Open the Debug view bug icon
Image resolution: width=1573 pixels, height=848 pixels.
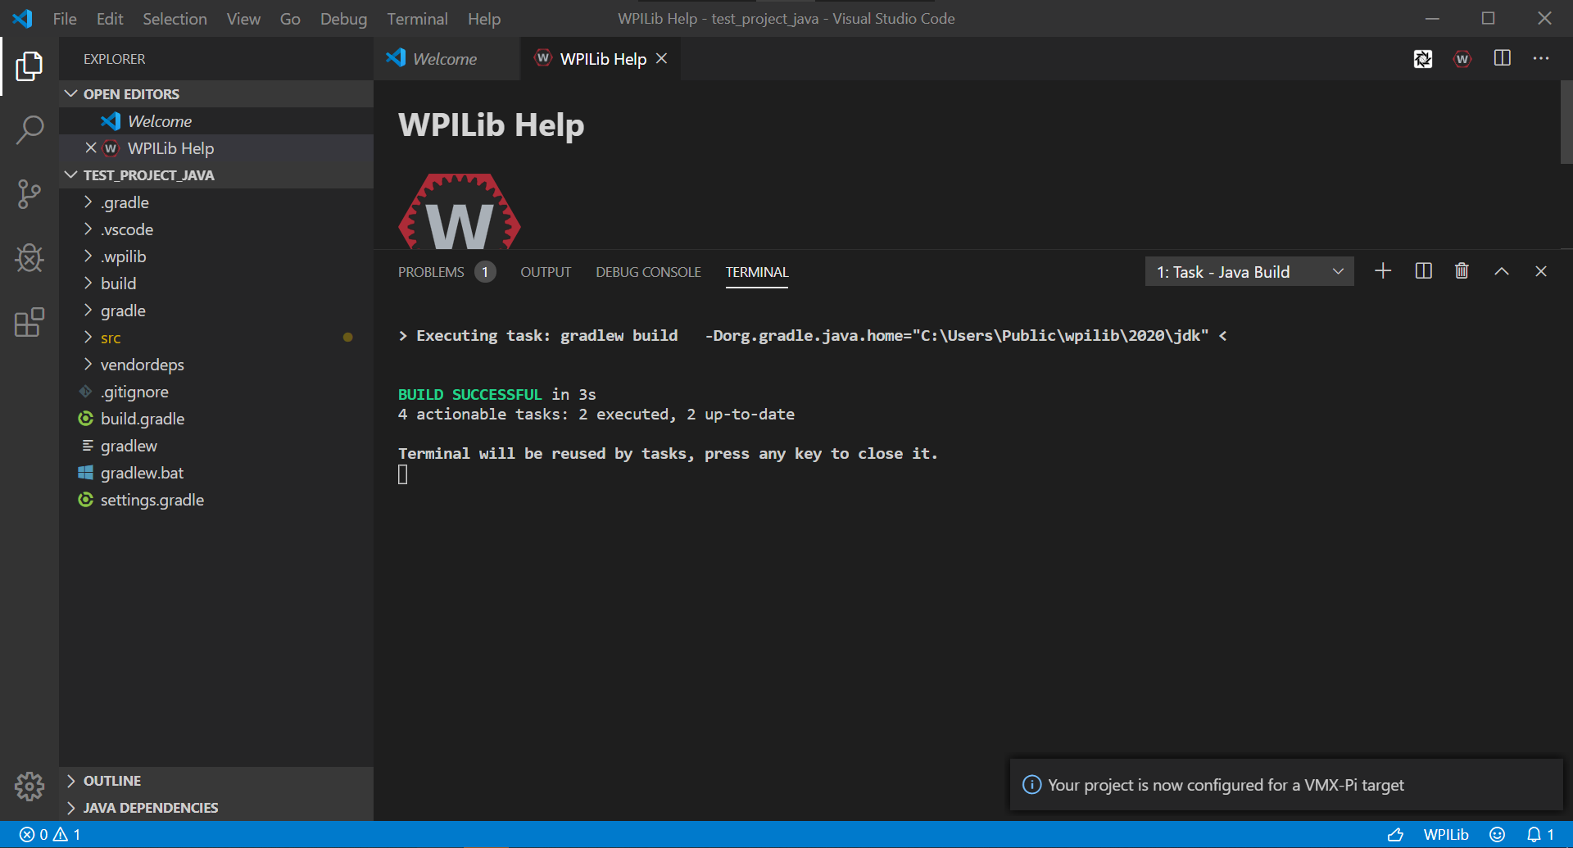(29, 258)
